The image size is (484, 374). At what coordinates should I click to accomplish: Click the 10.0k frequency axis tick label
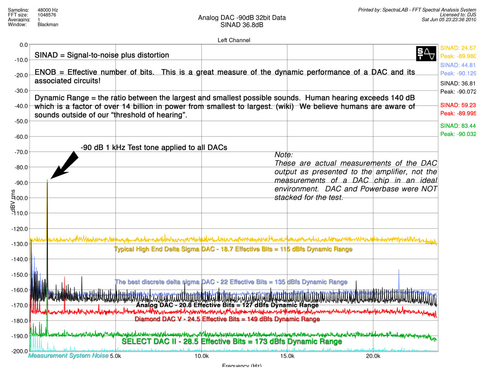(x=201, y=357)
